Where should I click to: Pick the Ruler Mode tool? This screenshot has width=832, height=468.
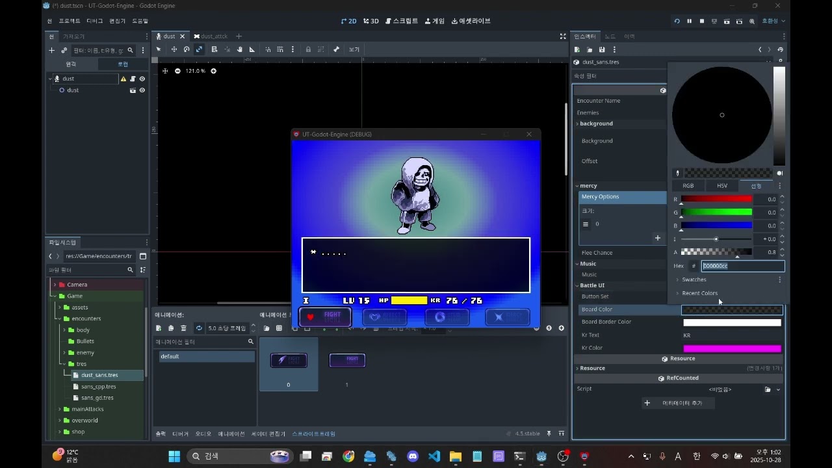pyautogui.click(x=252, y=49)
